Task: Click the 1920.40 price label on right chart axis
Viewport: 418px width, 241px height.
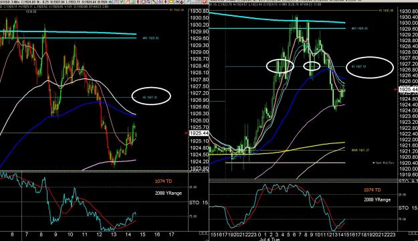Action: tap(408, 163)
